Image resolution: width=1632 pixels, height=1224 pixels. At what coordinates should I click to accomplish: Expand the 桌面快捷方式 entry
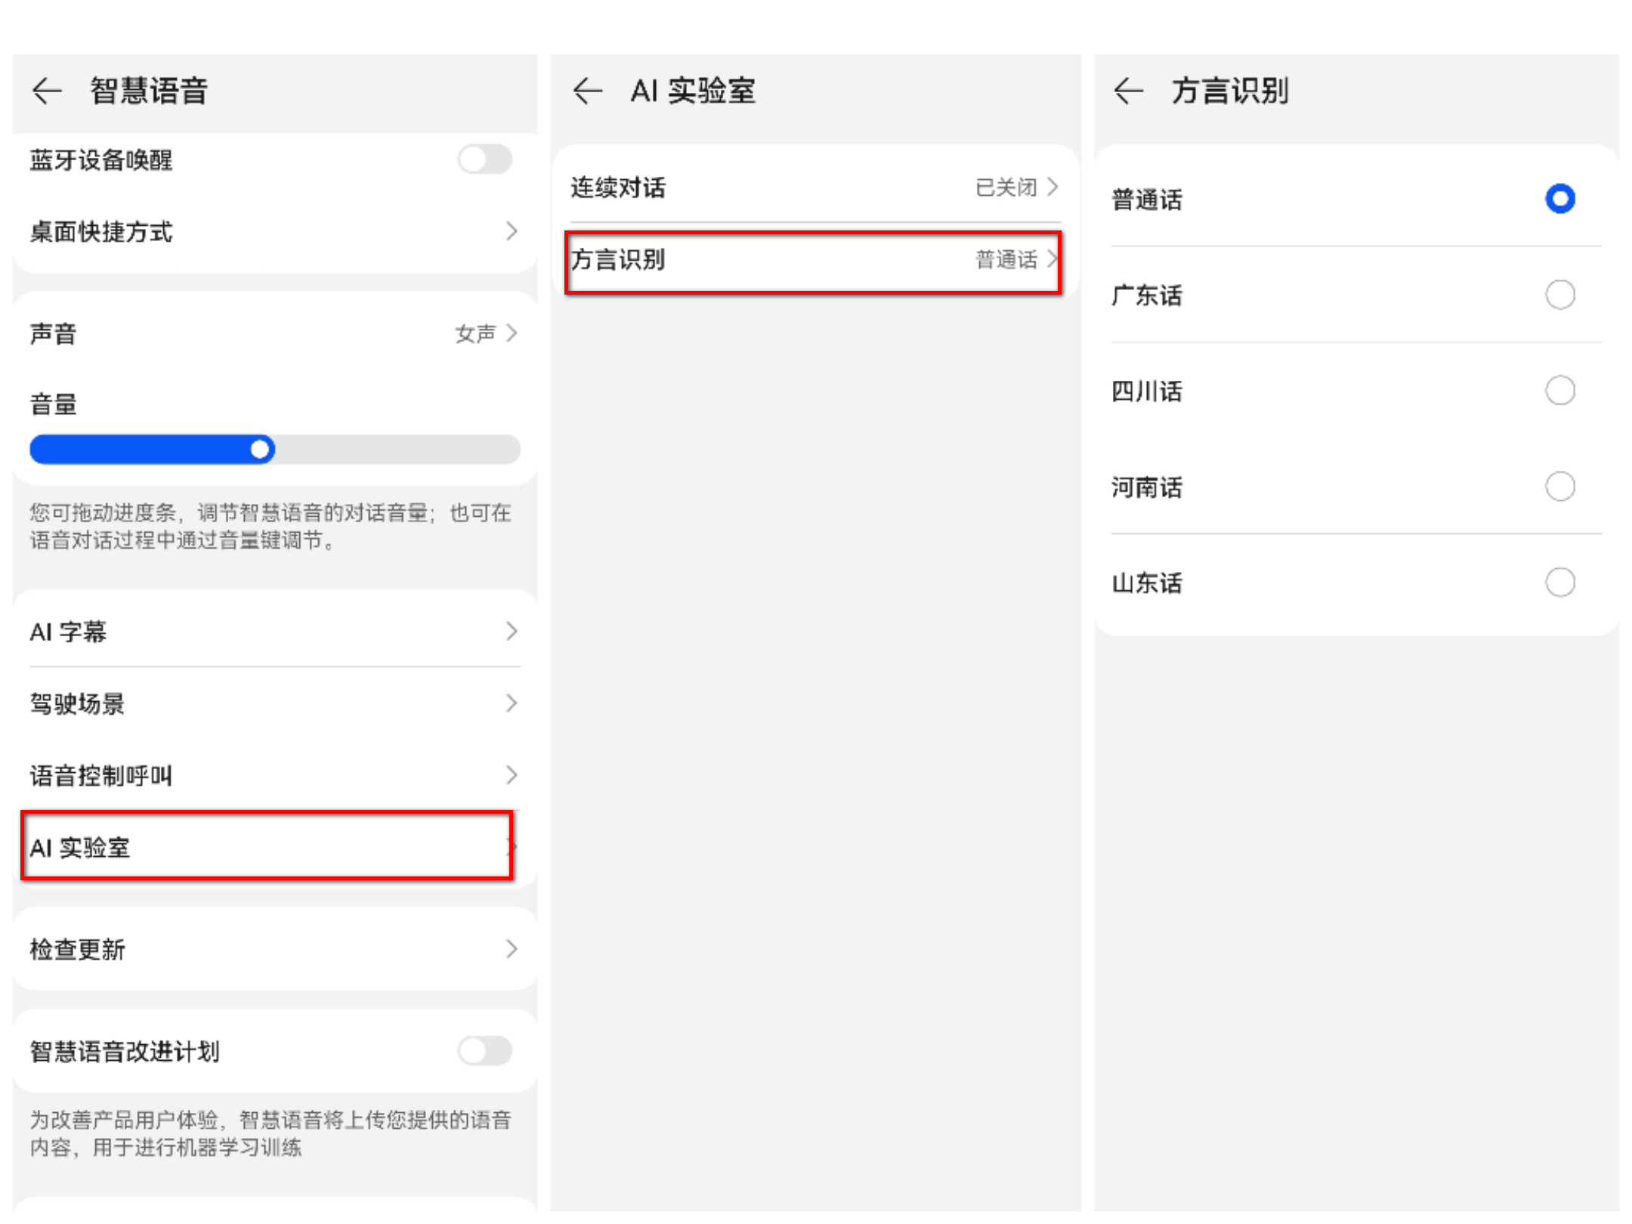(272, 232)
